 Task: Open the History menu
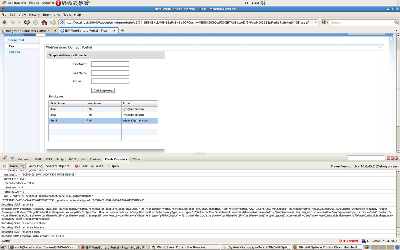tap(34, 14)
